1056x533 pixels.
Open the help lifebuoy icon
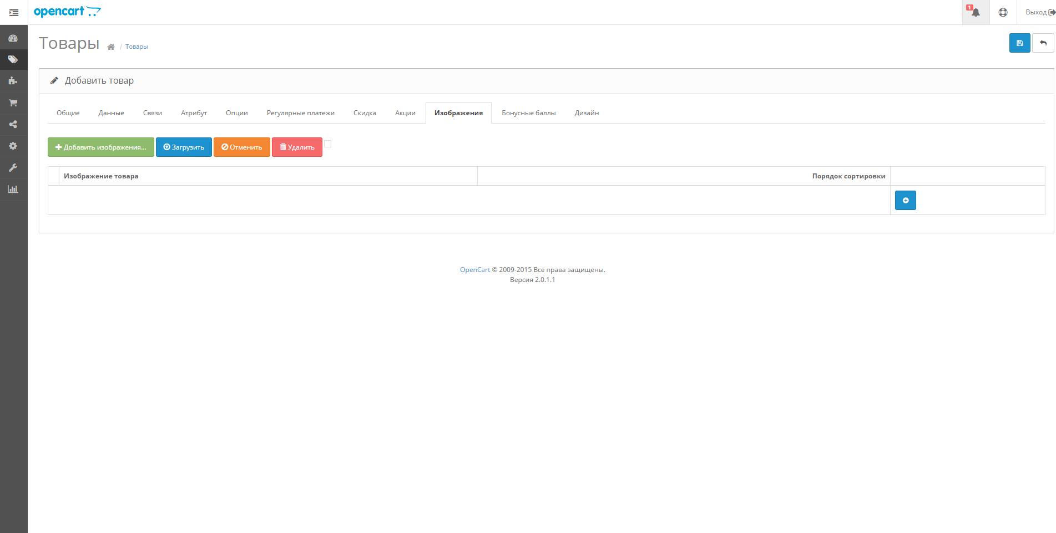pyautogui.click(x=1003, y=12)
